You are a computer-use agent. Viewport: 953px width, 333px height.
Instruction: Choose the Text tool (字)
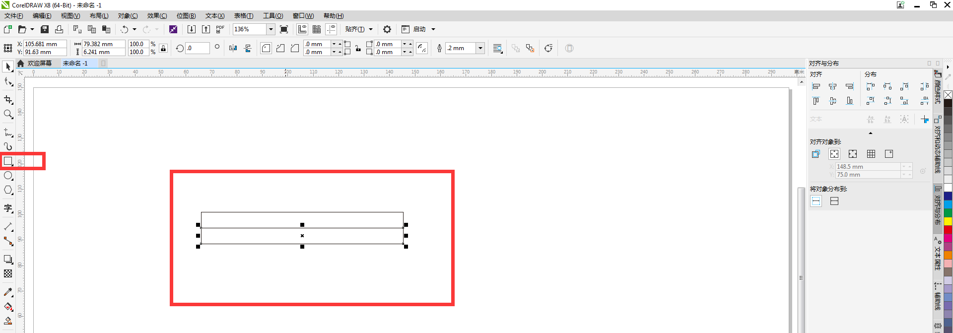[8, 208]
